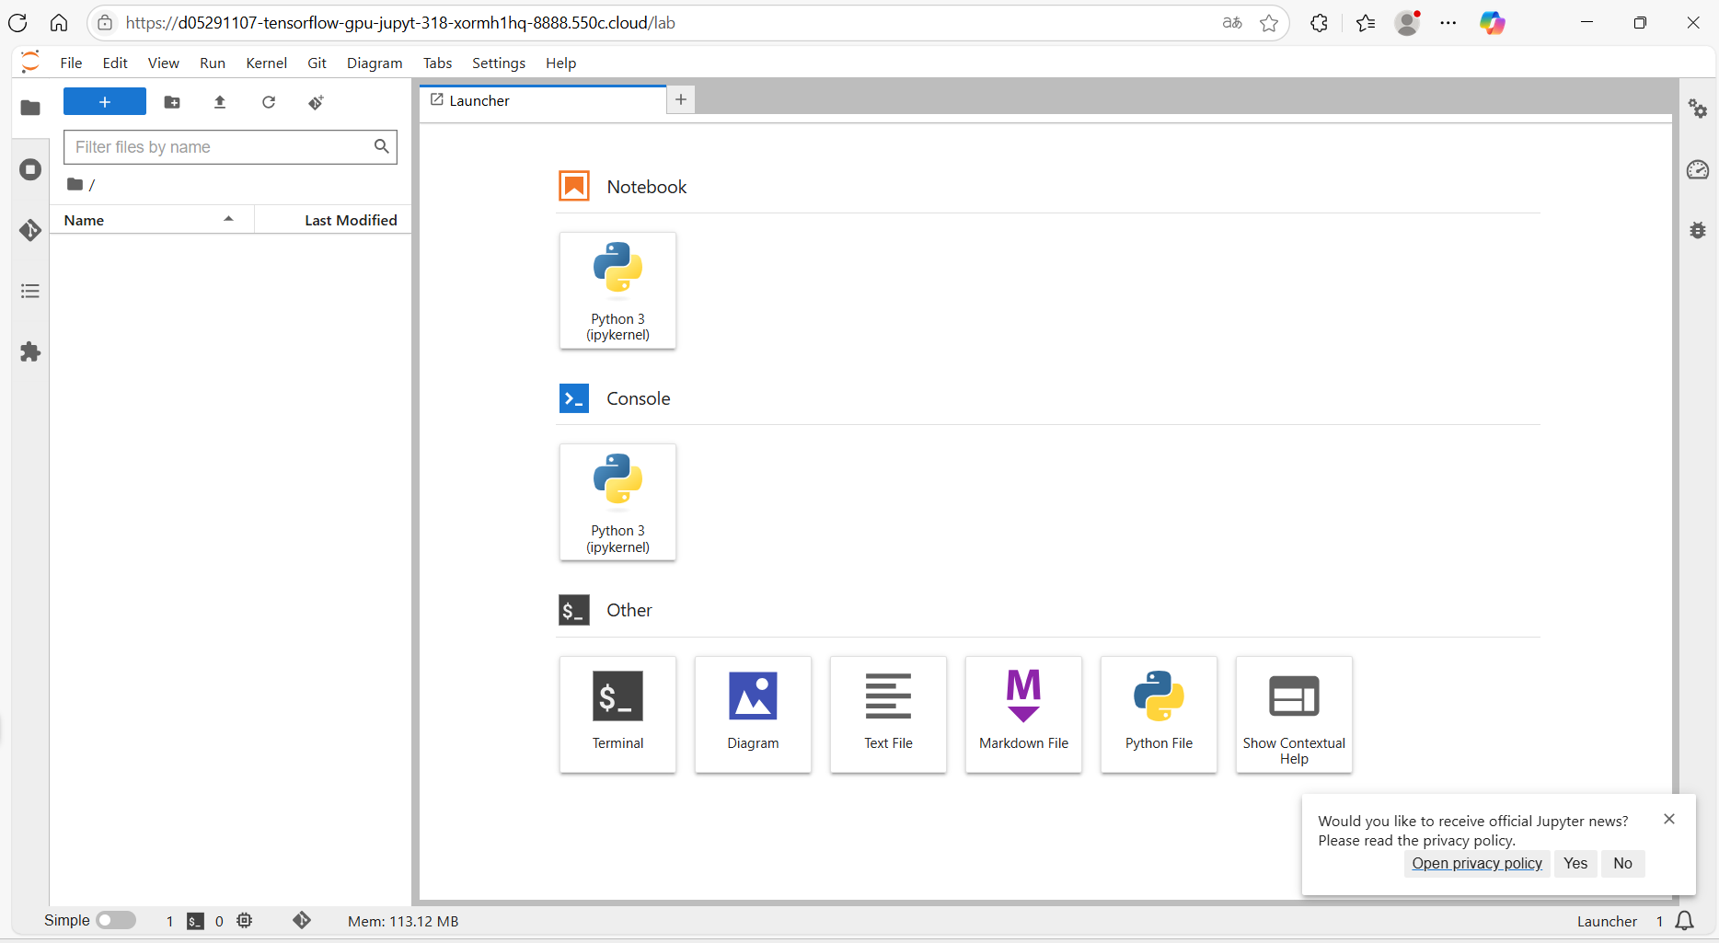
Task: Sort files by Last Modified column
Action: coord(351,220)
